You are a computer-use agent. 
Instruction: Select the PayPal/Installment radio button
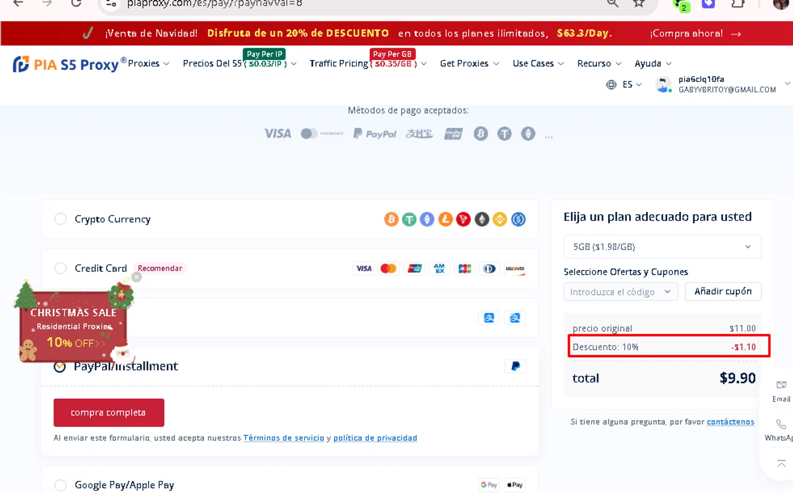pyautogui.click(x=60, y=366)
